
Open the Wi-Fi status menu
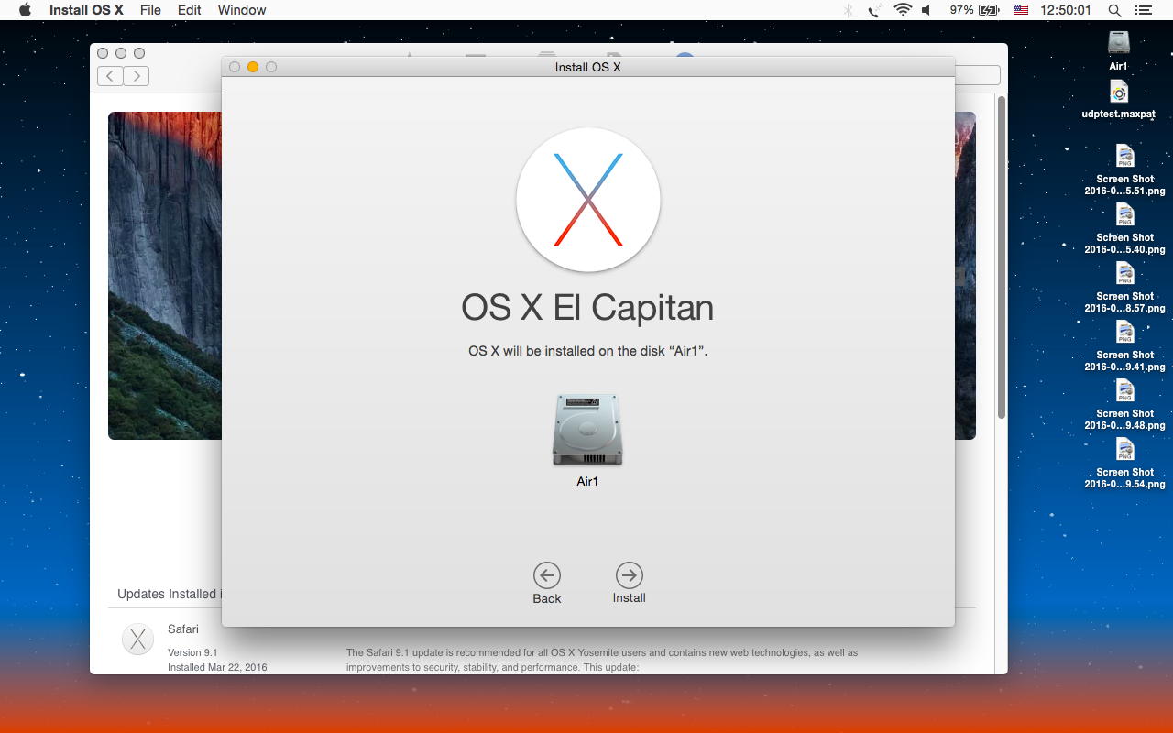(x=903, y=10)
